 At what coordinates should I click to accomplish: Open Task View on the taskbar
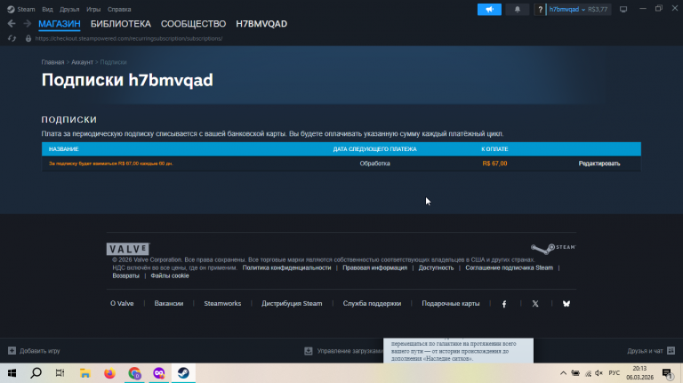(60, 373)
